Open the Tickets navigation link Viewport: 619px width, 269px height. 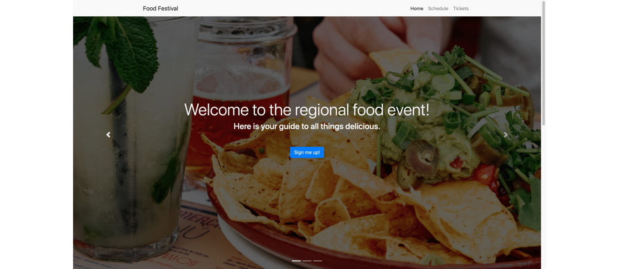click(461, 9)
